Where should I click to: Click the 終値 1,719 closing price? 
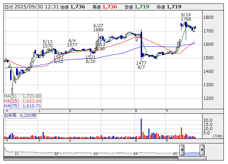[x=169, y=7]
